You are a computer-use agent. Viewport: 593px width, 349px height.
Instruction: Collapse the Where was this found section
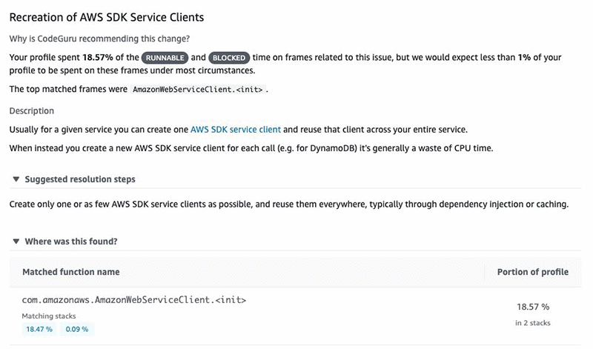(16, 242)
